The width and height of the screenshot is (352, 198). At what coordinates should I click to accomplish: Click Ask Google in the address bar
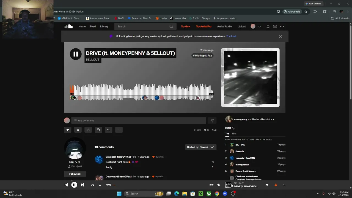(292, 12)
